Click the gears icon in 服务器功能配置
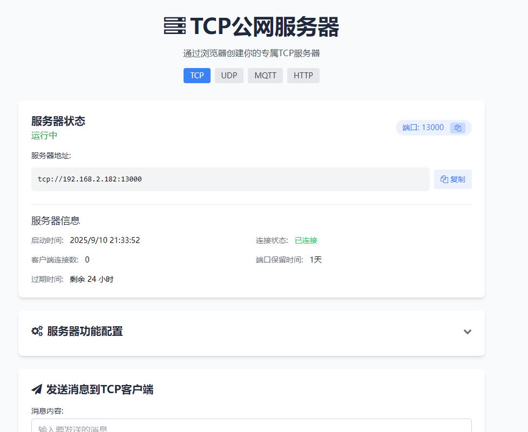Screen dimensions: 528x432 (37, 331)
